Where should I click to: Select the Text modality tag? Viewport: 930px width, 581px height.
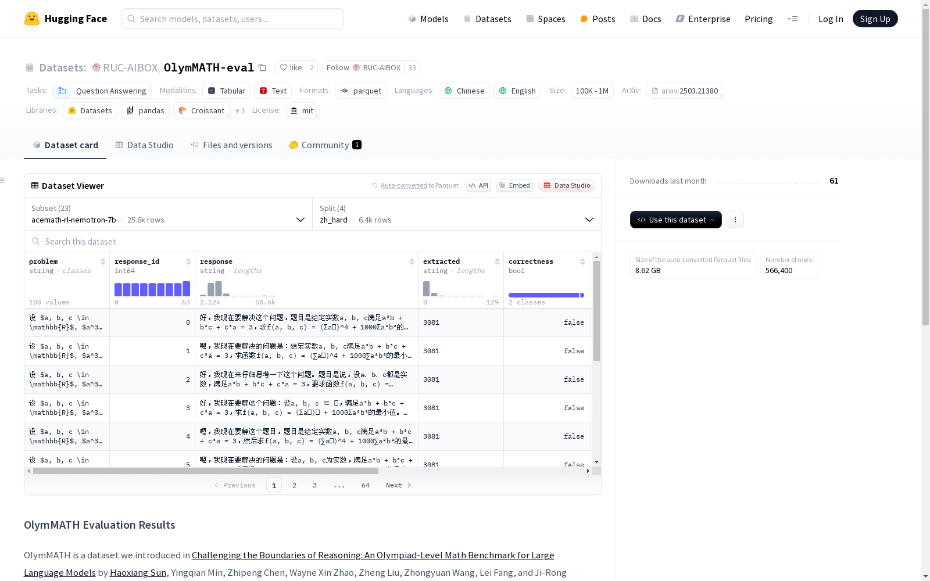[273, 91]
